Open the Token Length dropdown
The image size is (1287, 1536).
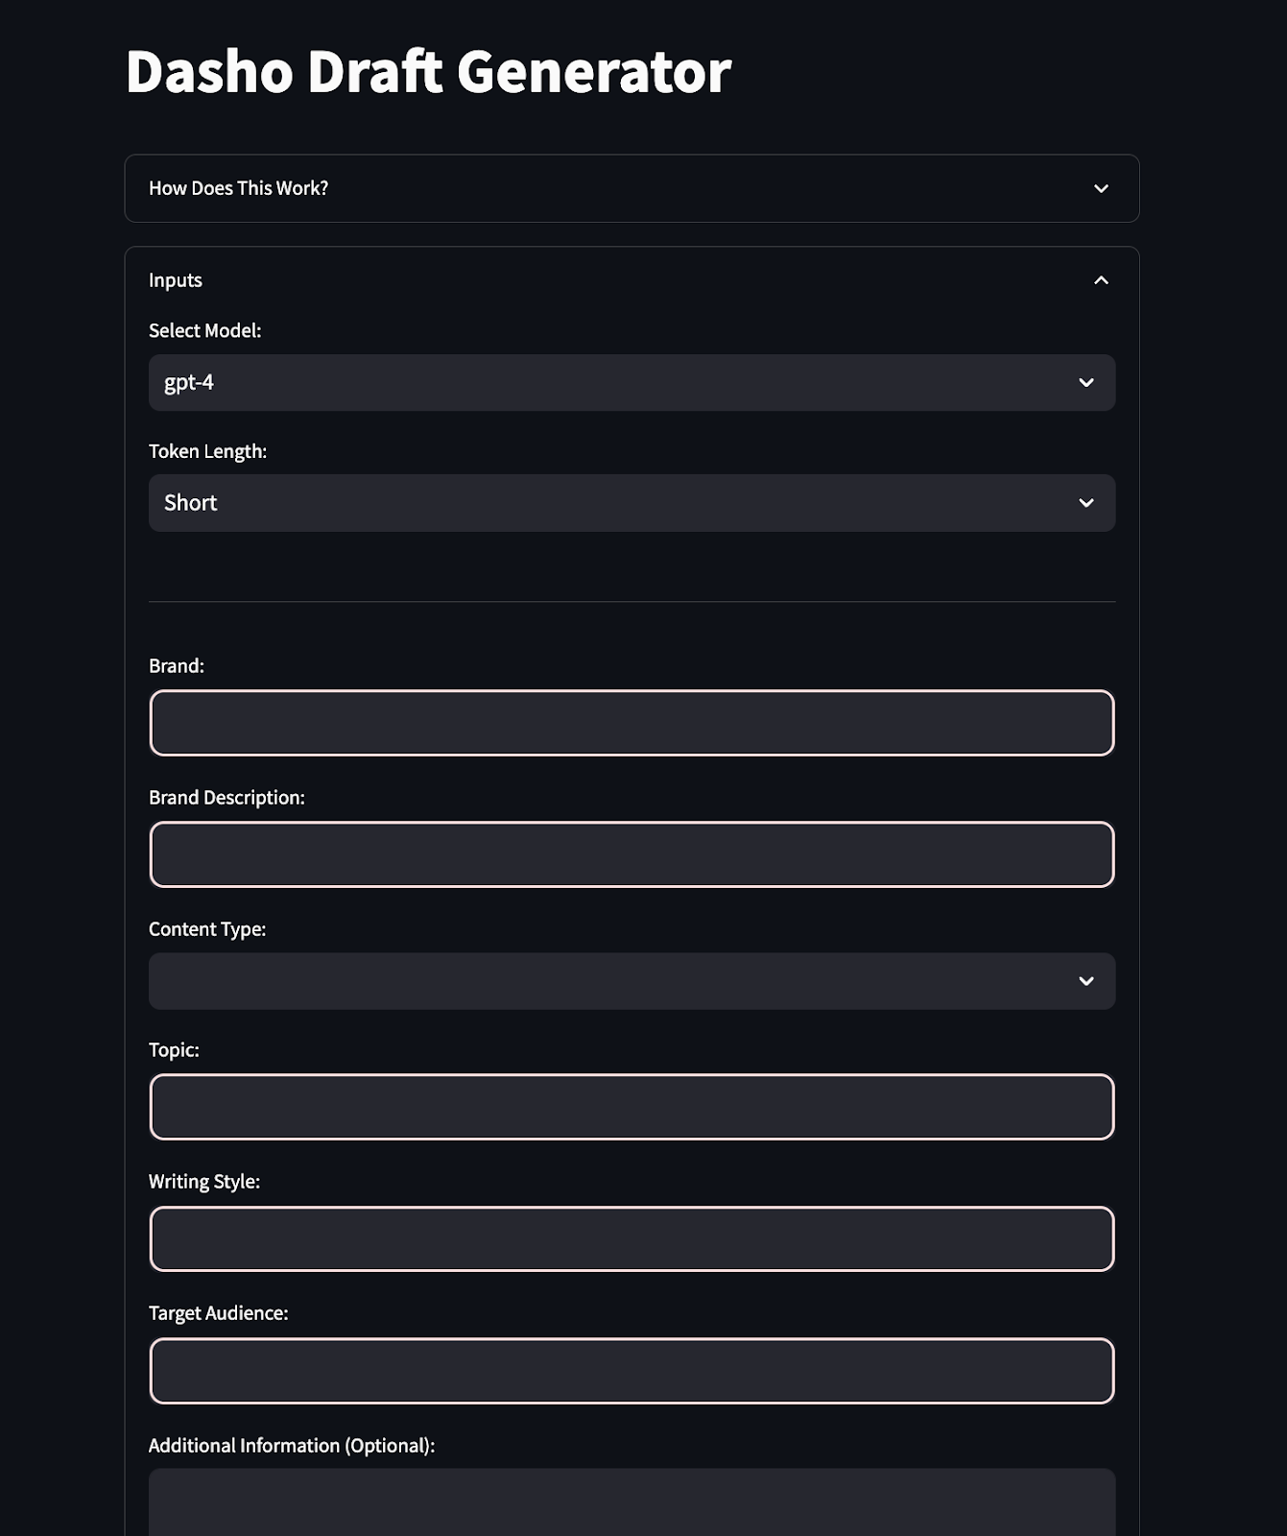(632, 503)
